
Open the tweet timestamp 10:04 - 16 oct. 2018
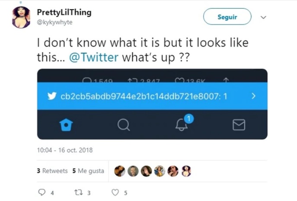tap(65, 150)
